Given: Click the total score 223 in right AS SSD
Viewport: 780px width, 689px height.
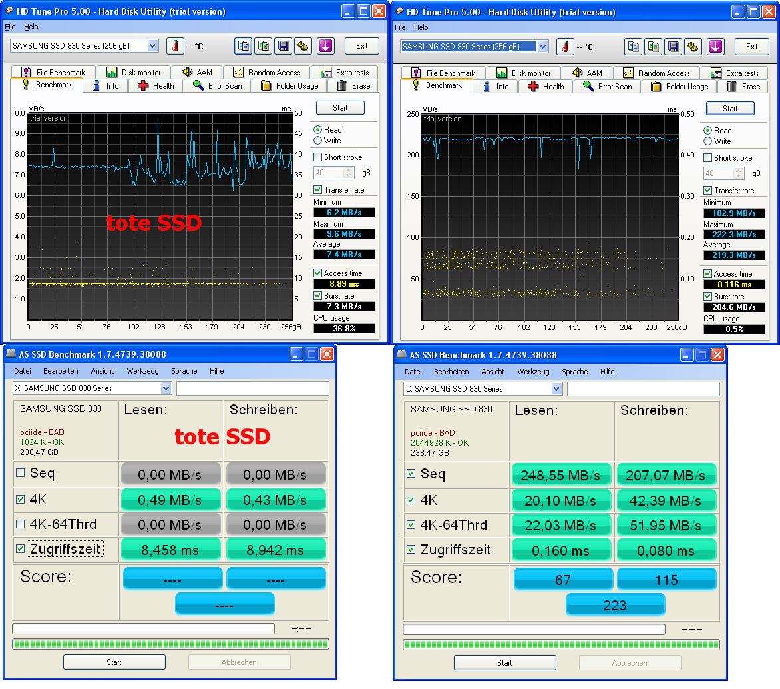Looking at the screenshot, I should [x=615, y=605].
